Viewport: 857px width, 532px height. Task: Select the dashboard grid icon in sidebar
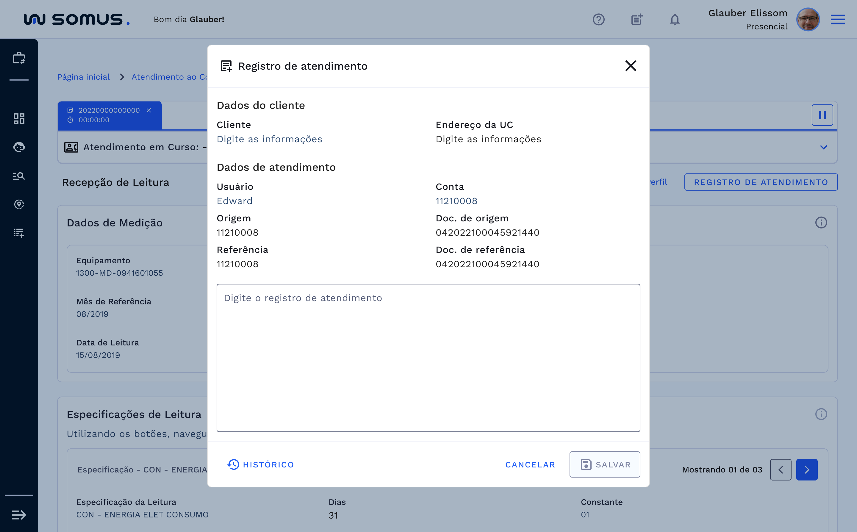[x=19, y=119]
